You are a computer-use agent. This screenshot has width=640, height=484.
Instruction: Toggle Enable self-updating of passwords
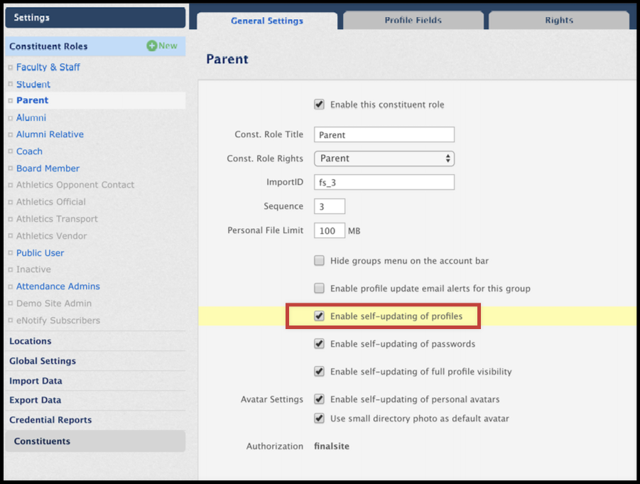pos(319,344)
